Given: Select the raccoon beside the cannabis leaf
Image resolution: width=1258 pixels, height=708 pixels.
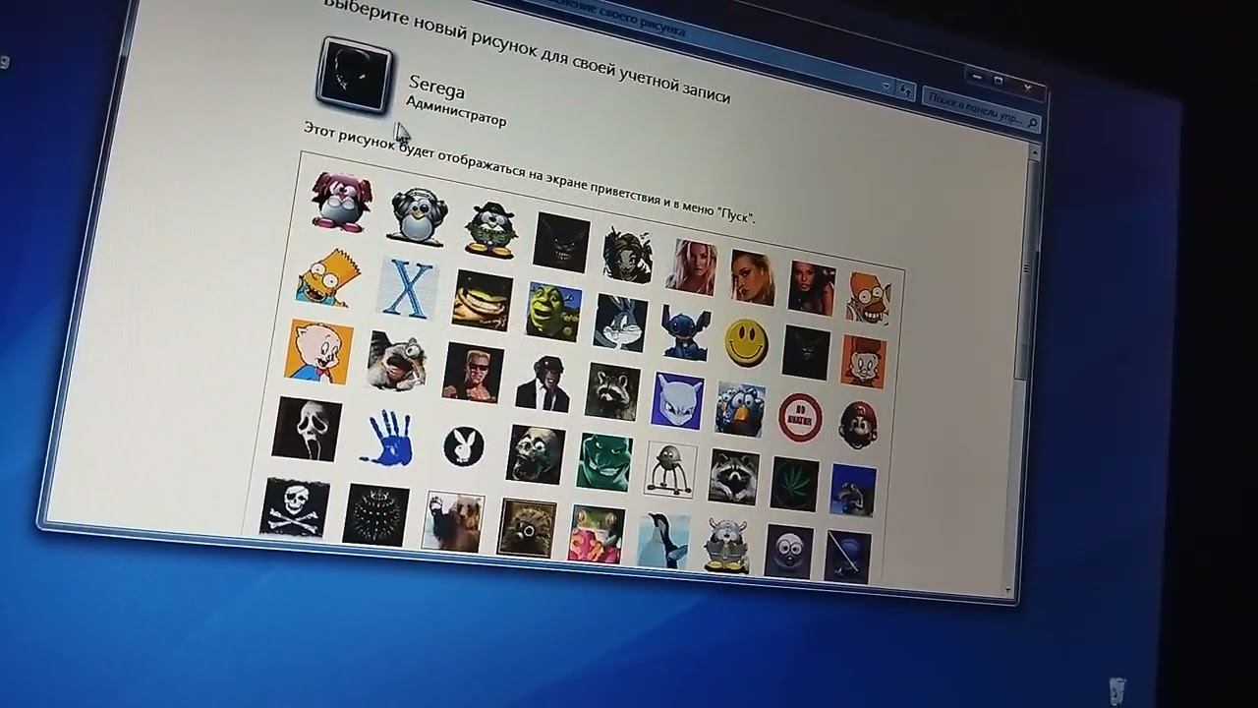Looking at the screenshot, I should pyautogui.click(x=733, y=477).
